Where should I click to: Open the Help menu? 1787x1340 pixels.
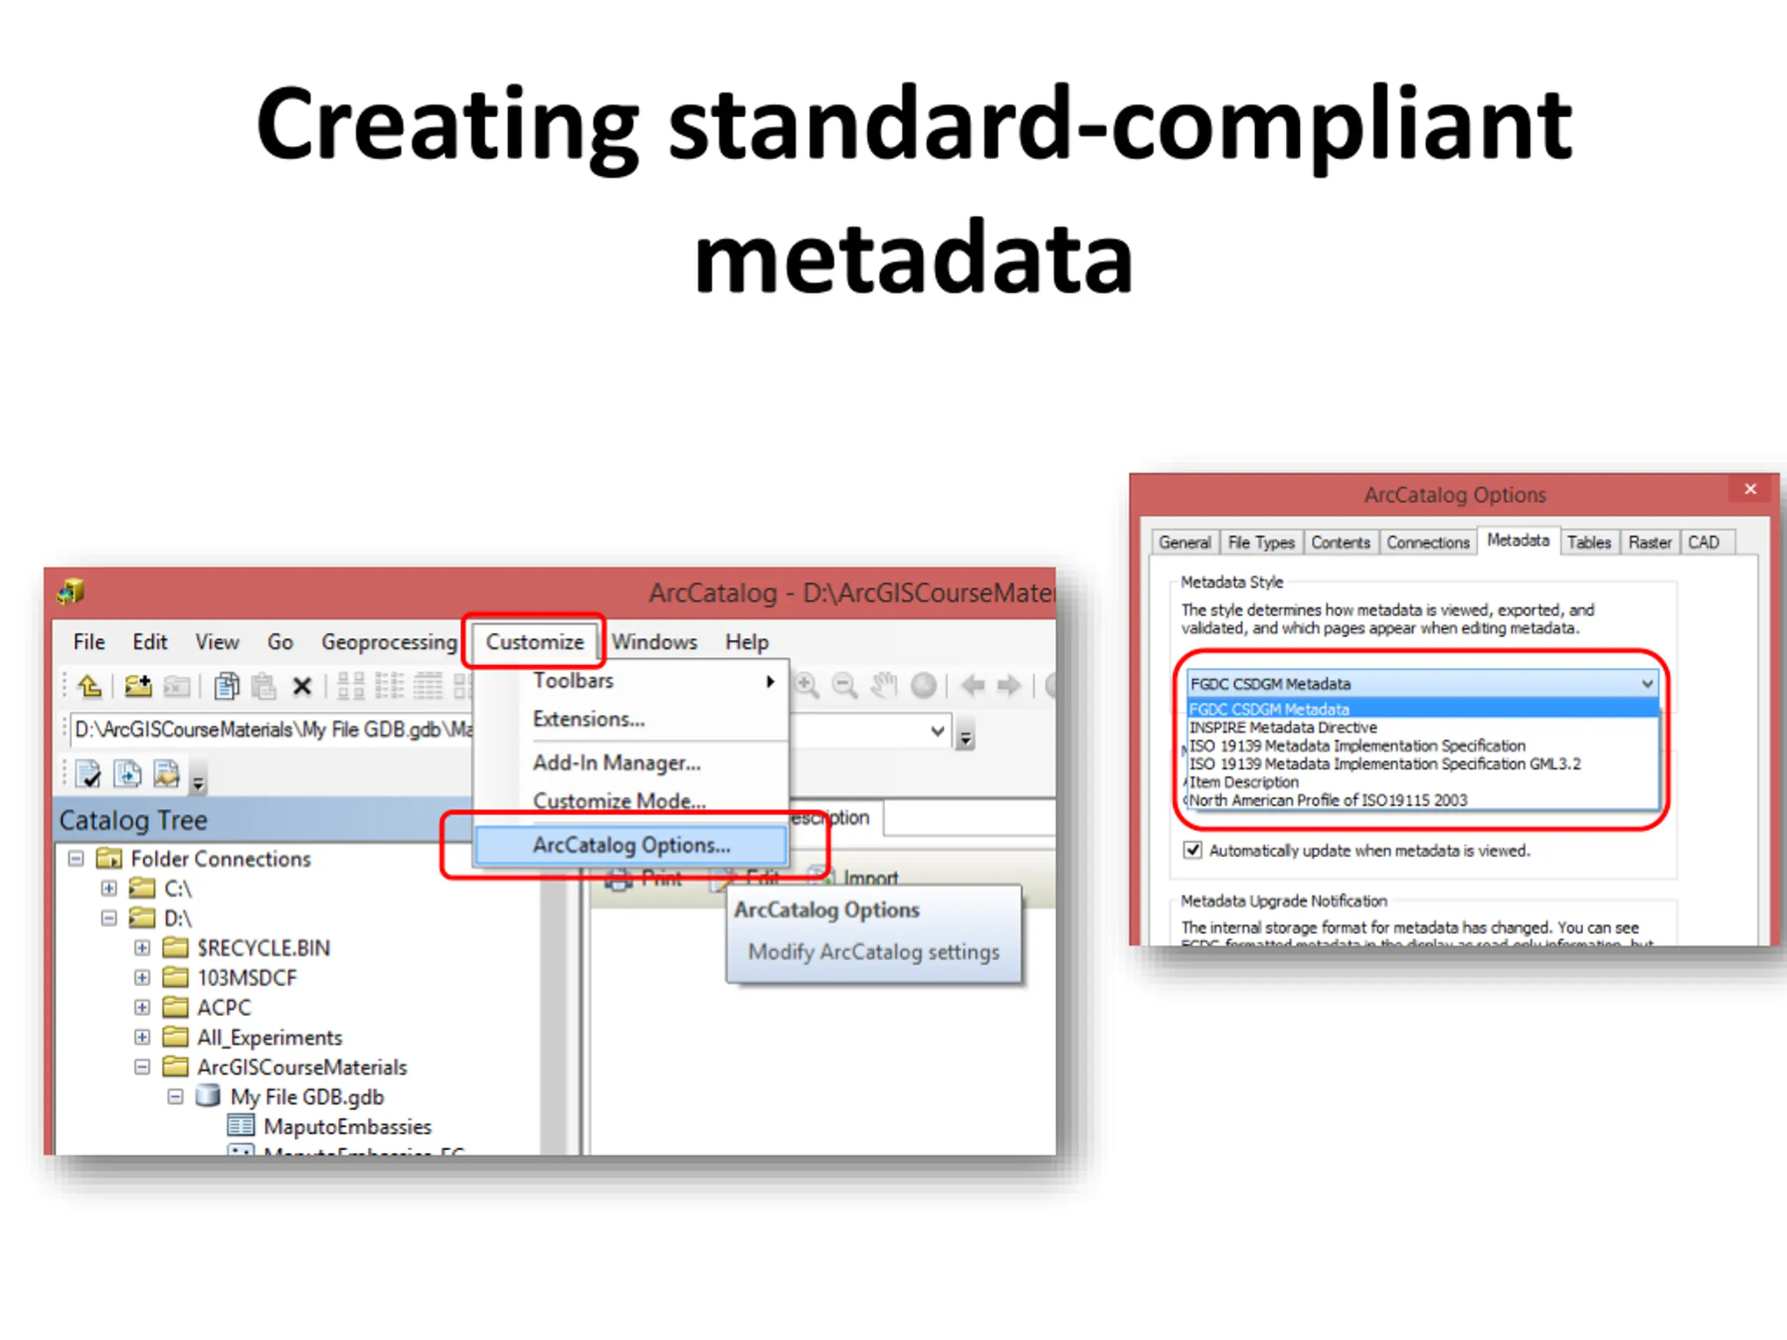tap(746, 641)
